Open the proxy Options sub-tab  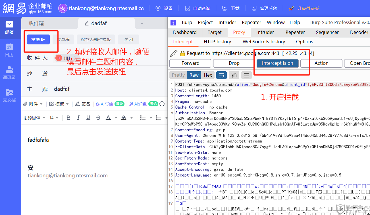(304, 42)
